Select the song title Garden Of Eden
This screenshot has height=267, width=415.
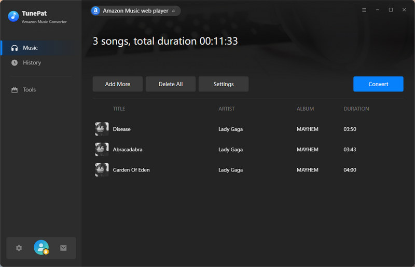131,170
